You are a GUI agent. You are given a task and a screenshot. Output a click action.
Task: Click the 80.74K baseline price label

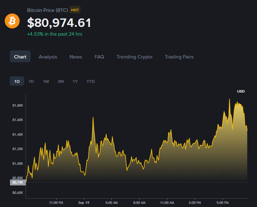(x=18, y=182)
